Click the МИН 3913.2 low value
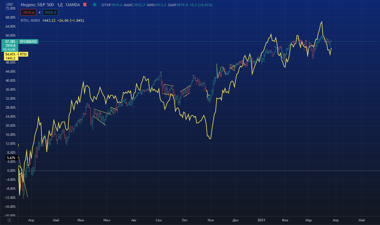380x225 pixels. pyautogui.click(x=156, y=5)
